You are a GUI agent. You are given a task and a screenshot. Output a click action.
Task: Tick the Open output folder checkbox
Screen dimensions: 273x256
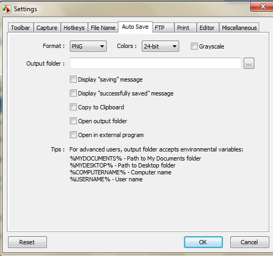click(73, 121)
